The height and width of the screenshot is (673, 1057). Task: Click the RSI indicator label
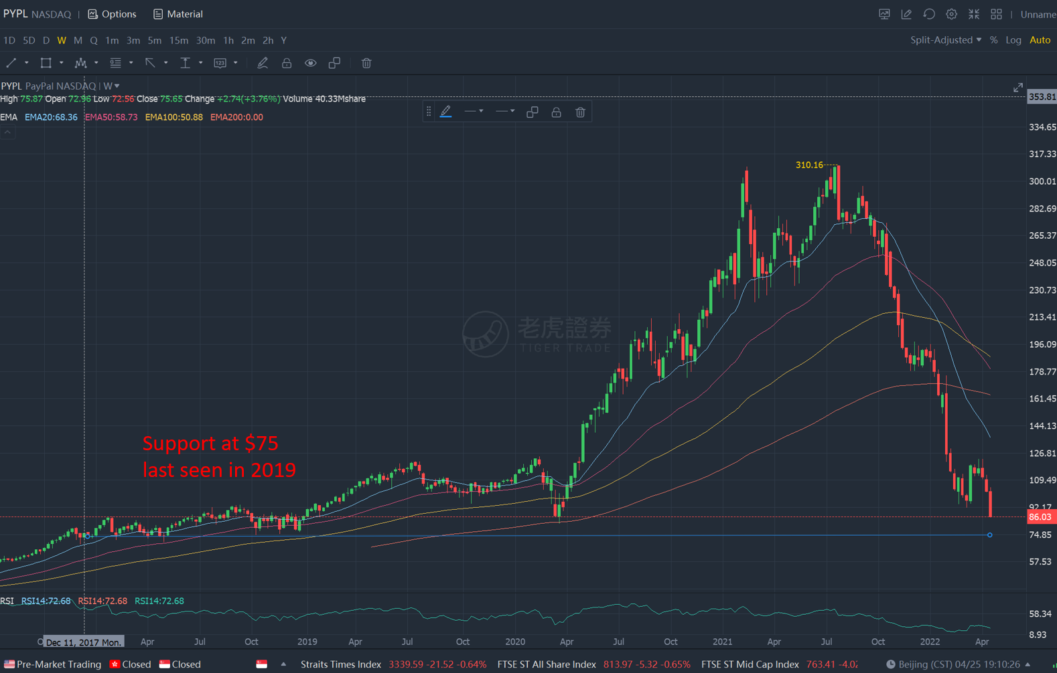[7, 601]
